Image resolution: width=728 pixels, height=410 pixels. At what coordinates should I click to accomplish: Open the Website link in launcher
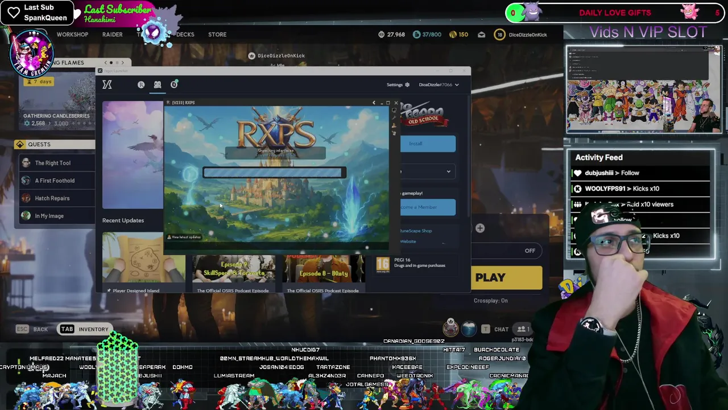point(408,241)
